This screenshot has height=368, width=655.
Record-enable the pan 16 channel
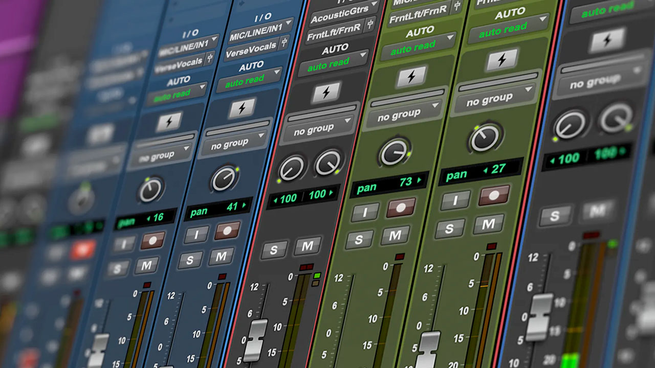pyautogui.click(x=153, y=240)
